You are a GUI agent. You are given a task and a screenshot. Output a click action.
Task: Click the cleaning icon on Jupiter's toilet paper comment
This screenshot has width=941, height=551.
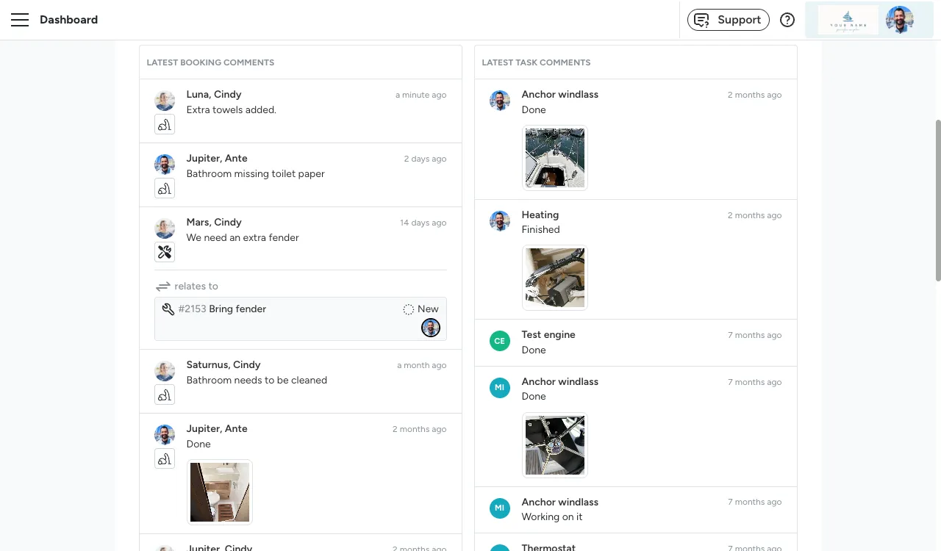click(x=164, y=188)
